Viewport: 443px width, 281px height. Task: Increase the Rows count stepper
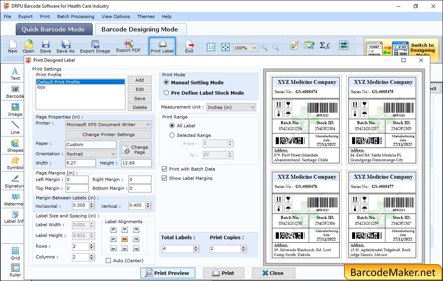(x=92, y=245)
